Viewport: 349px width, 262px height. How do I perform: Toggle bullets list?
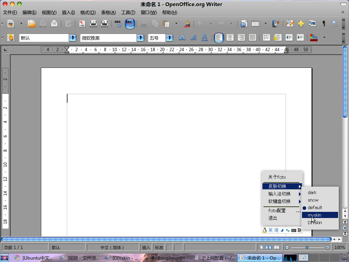pos(277,38)
